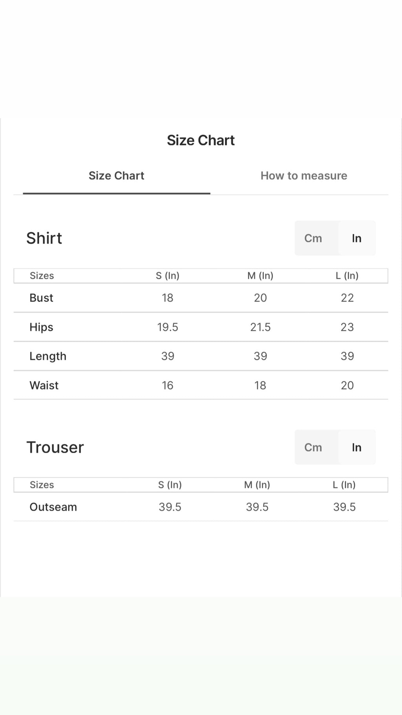Click the Size Chart page heading

point(201,140)
